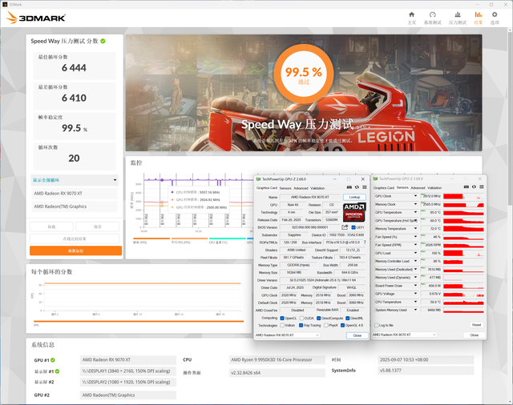This screenshot has width=513, height=405.
Task: Open hamburger menu in the Sensors GPU-Z window
Action: [x=482, y=186]
